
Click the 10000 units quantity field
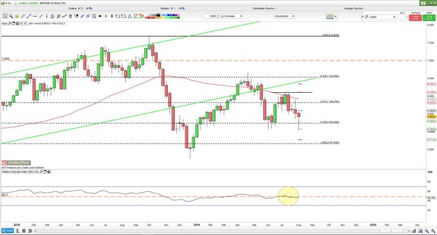212,16
